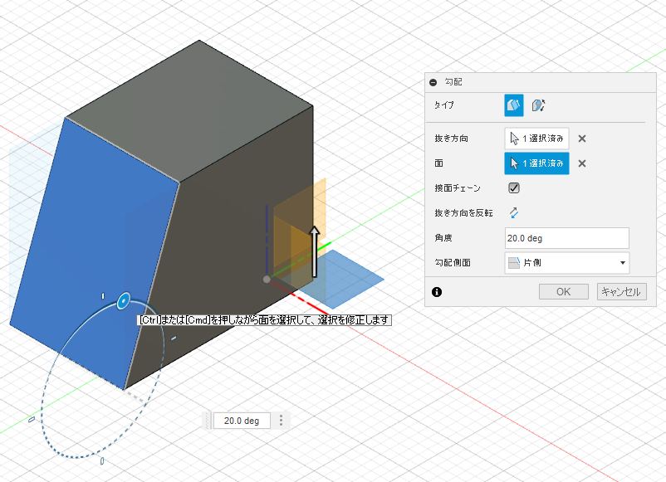This screenshot has height=482, width=666.
Task: Open the 勾配側面 dropdown showing 片側
Action: tap(566, 263)
